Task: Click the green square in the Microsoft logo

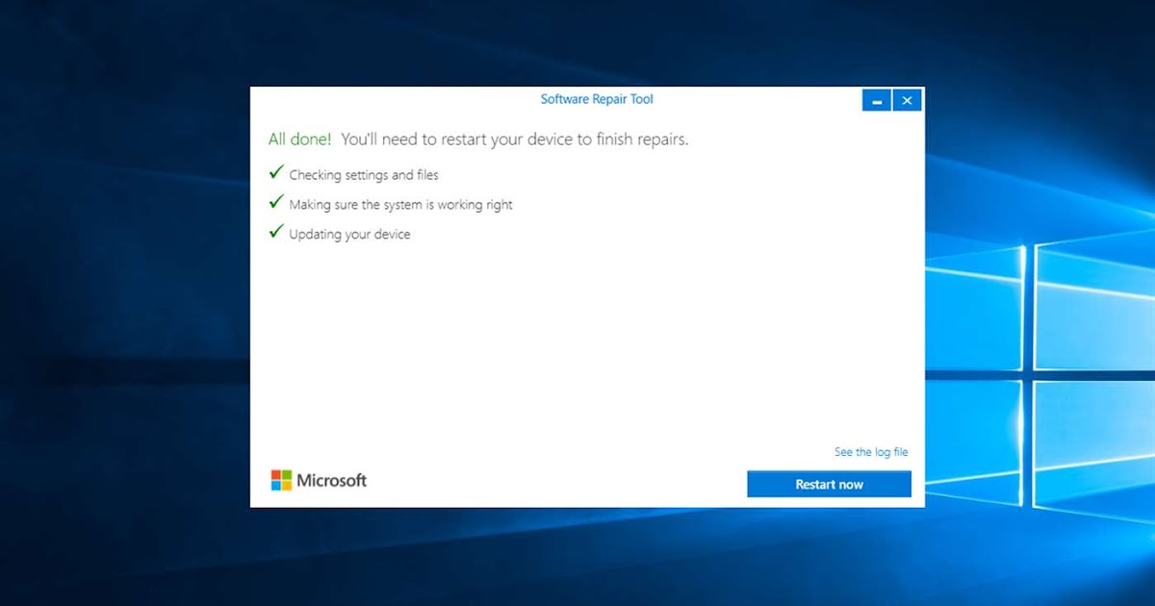Action: point(286,473)
